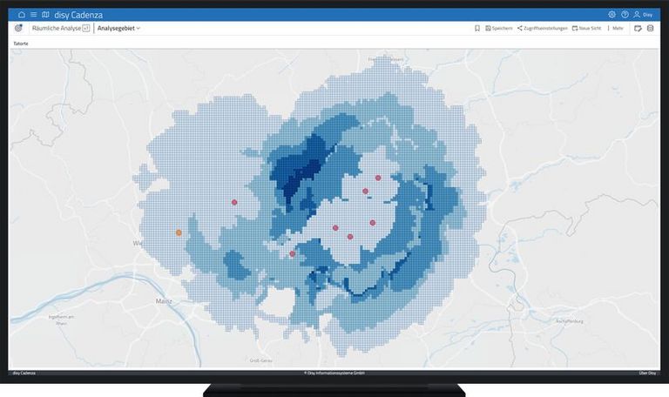Click the Räumliche Analyse breadcrumb
This screenshot has height=397, width=669.
pyautogui.click(x=56, y=29)
